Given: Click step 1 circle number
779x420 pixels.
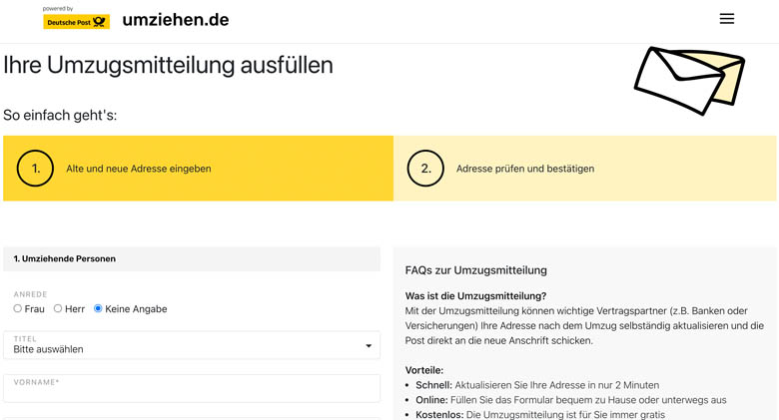Looking at the screenshot, I should [x=35, y=169].
